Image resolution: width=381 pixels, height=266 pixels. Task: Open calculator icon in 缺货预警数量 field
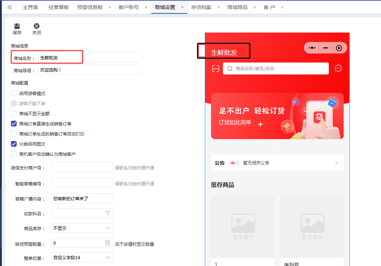108,243
